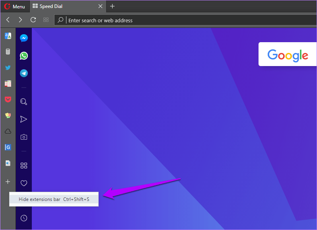Viewport: 317px width, 230px height.
Task: Reload the current page
Action: click(x=33, y=20)
